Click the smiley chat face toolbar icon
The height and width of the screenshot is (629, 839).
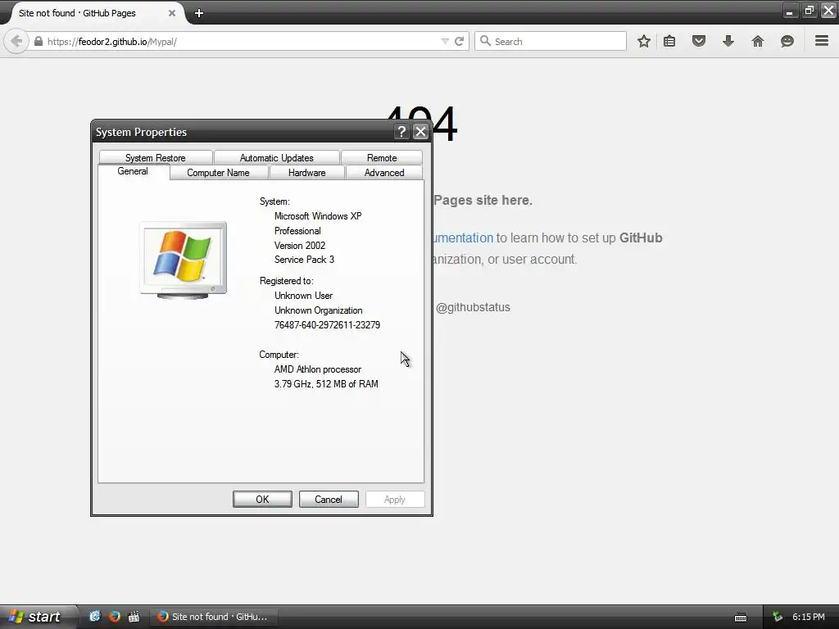point(787,41)
